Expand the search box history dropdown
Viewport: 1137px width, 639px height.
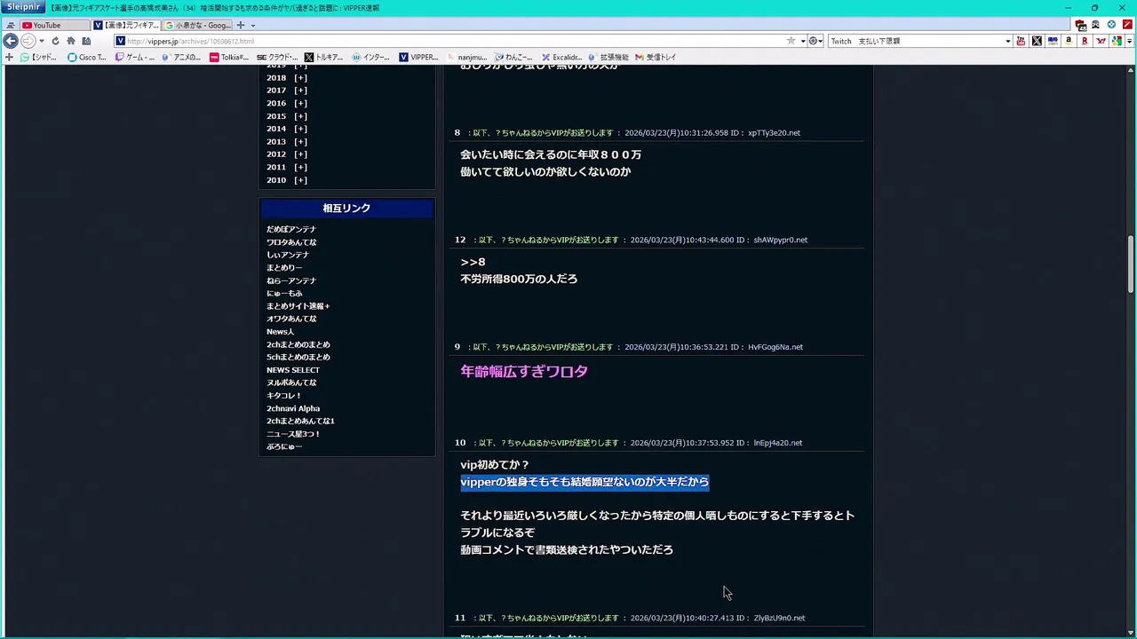(x=1007, y=42)
